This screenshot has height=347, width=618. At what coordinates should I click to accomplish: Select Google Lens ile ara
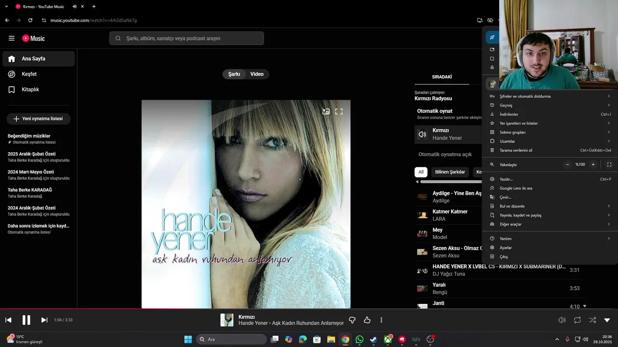pos(550,188)
